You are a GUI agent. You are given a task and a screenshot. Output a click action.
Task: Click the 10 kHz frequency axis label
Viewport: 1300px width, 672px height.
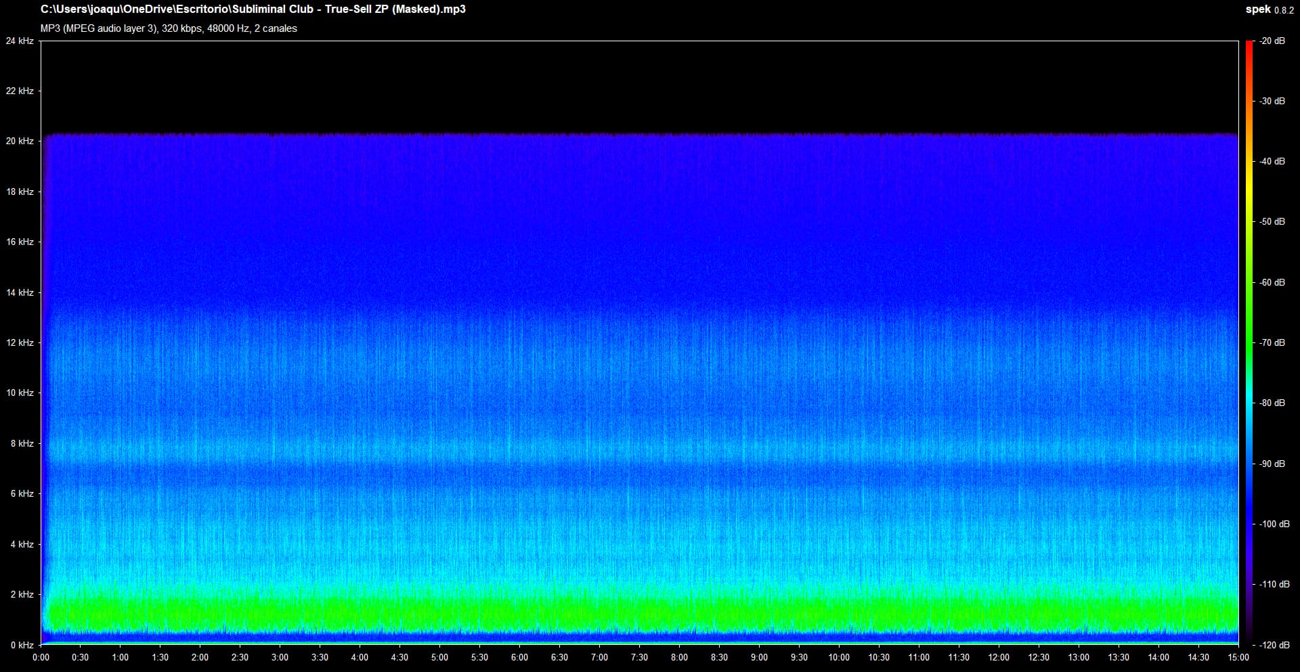click(x=20, y=393)
